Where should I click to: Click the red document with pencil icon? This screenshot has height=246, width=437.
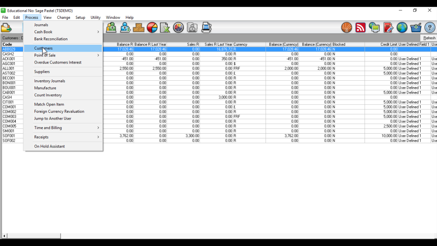388,28
